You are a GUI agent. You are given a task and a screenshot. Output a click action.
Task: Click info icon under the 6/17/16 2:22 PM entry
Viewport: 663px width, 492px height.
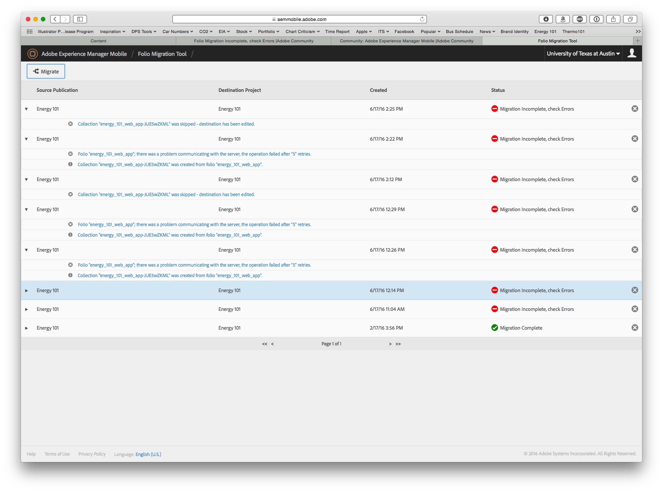(70, 164)
